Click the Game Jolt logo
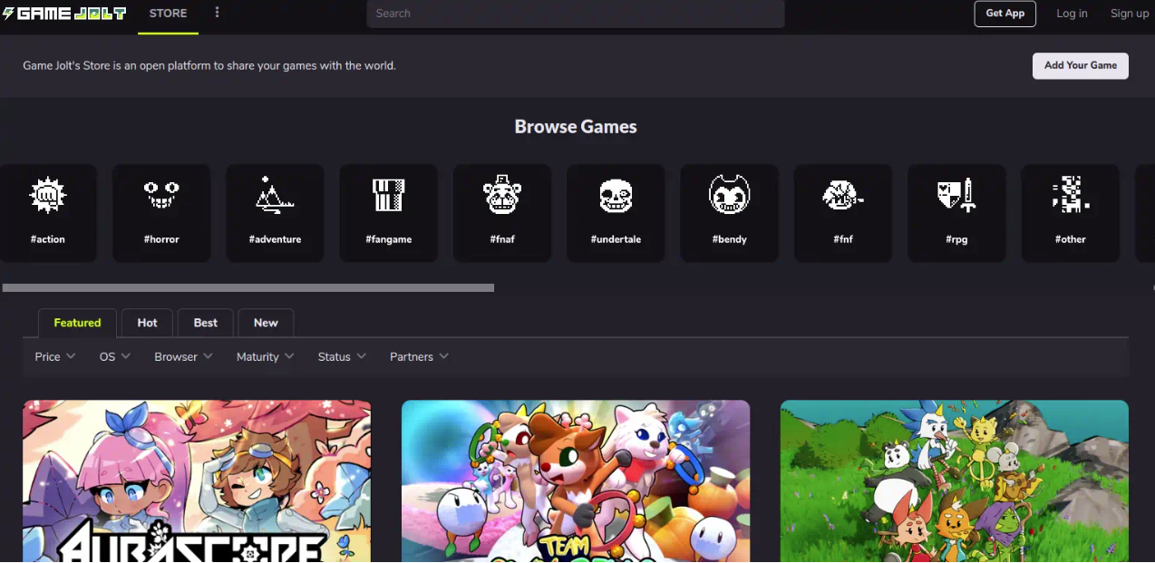Screen dimensions: 1155x563 (64, 14)
